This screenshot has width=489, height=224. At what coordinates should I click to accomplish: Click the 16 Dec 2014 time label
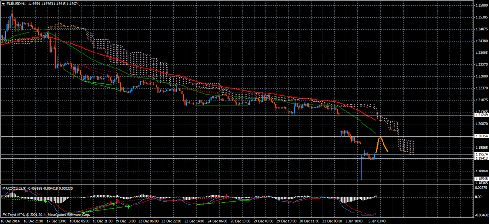(x=10, y=221)
